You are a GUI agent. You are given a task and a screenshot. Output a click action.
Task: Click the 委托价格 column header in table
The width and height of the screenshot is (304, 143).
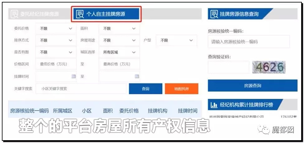pyautogui.click(x=129, y=111)
